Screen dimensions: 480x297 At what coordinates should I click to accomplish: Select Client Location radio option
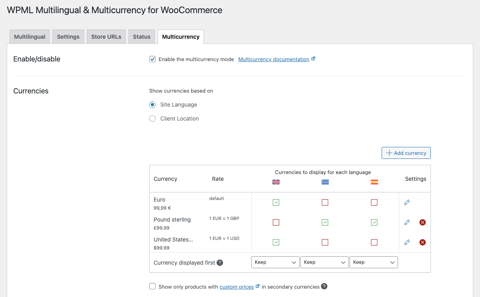pos(152,119)
